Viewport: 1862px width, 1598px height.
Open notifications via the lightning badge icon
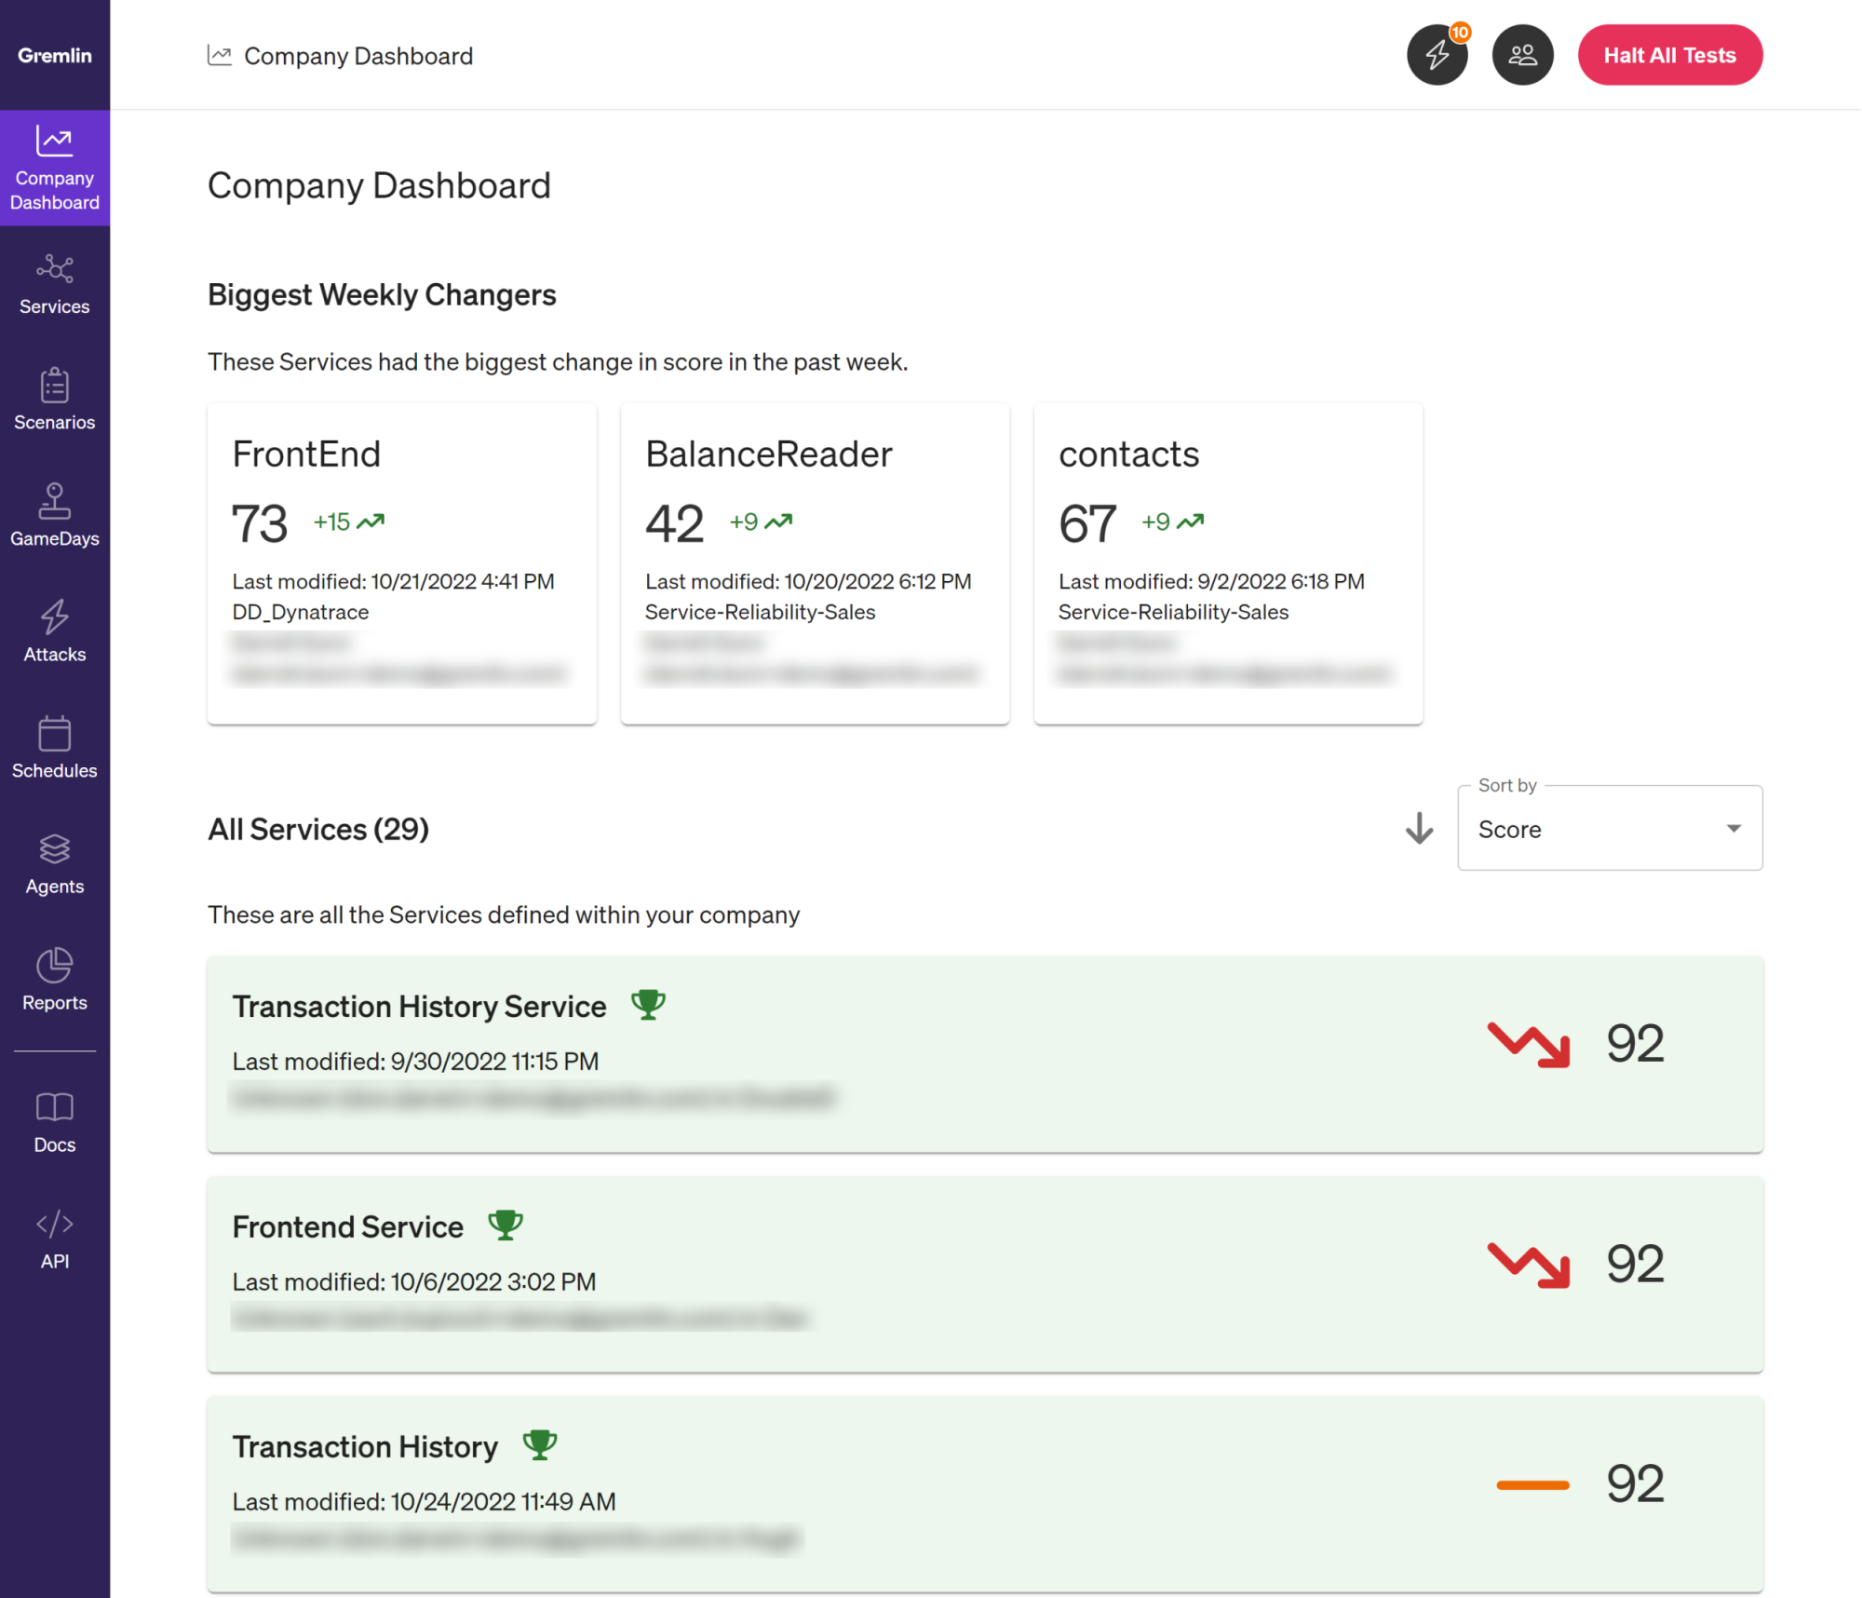(1437, 55)
